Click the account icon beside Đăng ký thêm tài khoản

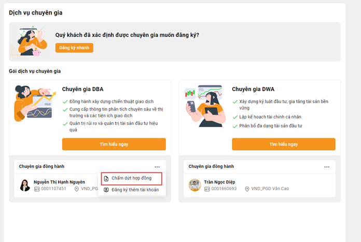(106, 190)
